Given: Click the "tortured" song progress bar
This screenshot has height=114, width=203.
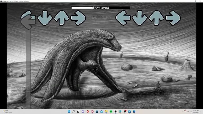Looking at the screenshot, I should 101,8.
